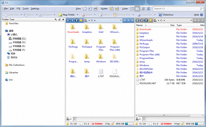Click right pane disk space usage bar
The height and width of the screenshot is (127, 206).
tap(199, 124)
